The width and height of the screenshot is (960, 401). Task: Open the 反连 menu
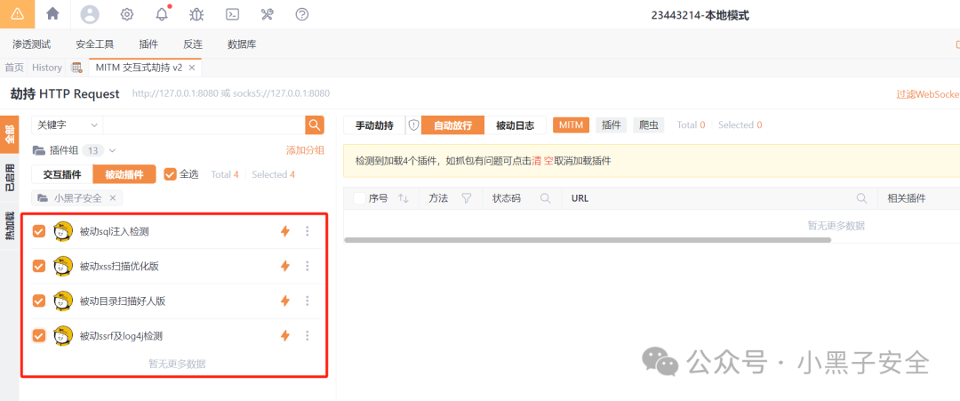(x=193, y=44)
